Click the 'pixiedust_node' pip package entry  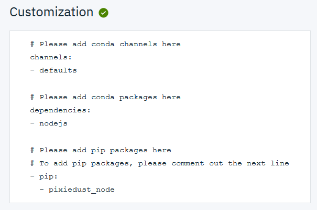82,190
